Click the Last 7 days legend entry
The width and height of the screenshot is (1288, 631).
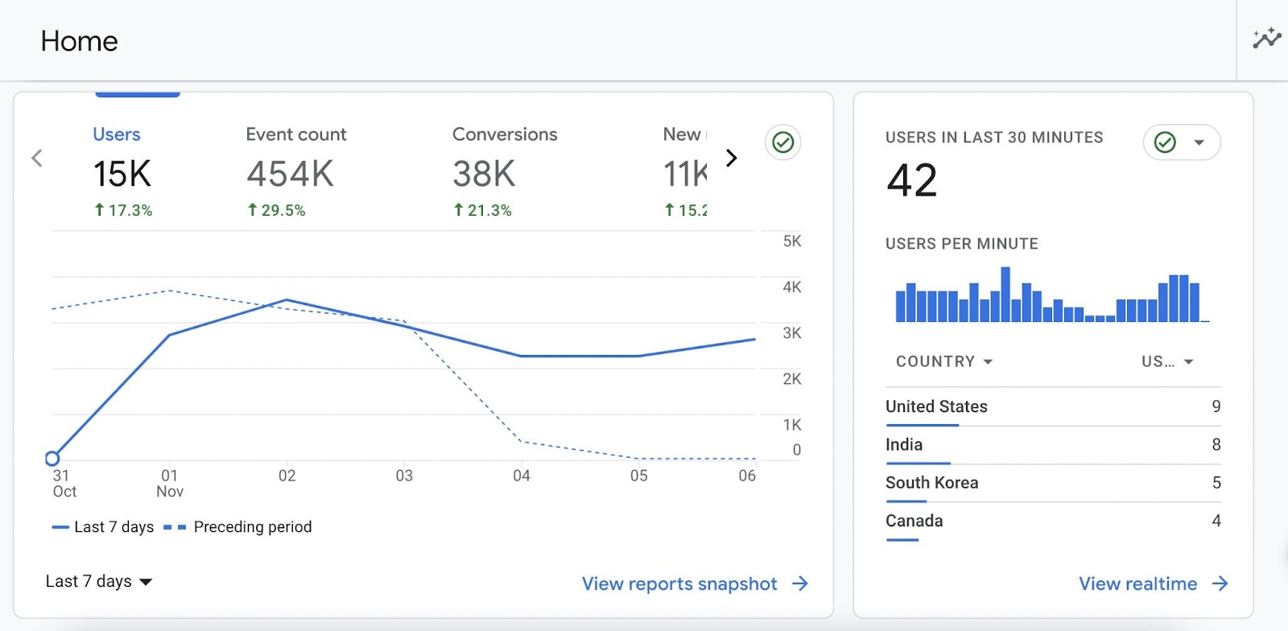[x=103, y=527]
